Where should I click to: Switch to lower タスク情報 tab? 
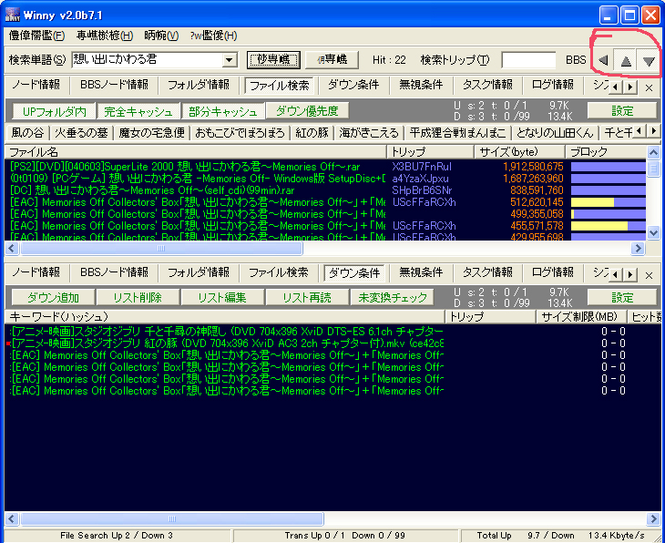click(x=487, y=272)
